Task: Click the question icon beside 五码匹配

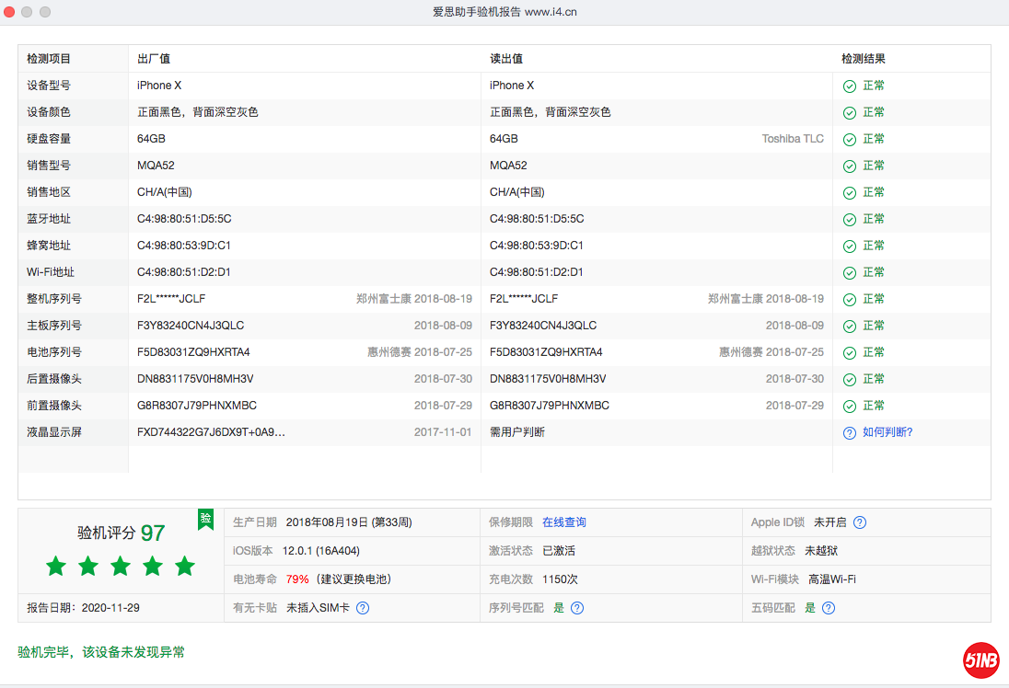Action: [x=829, y=608]
